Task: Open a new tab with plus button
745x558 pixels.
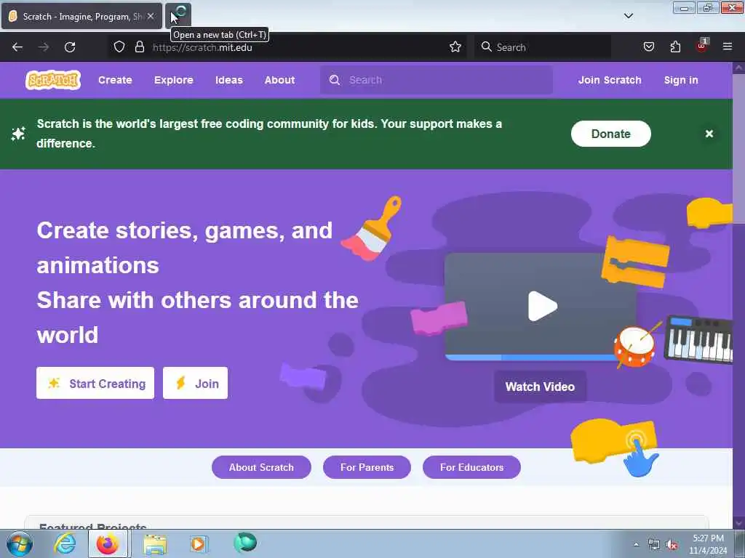Action: [x=178, y=16]
